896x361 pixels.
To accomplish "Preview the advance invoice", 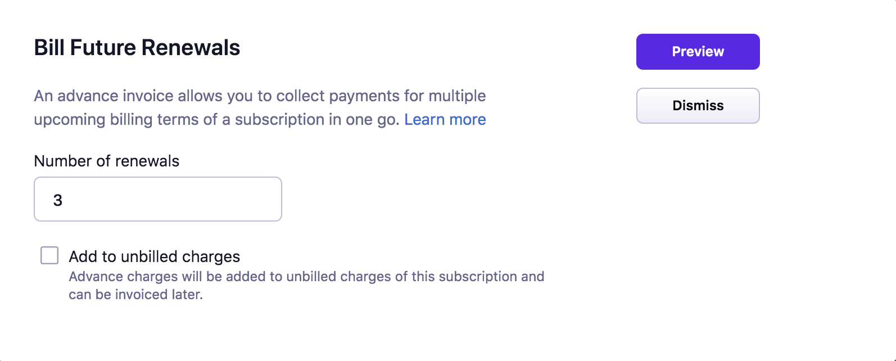I will coord(698,52).
